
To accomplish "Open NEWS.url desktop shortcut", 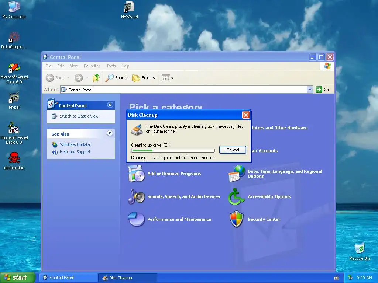I will tap(130, 10).
